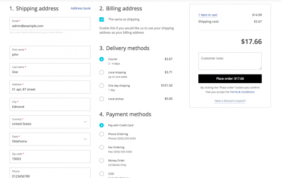This screenshot has height=178, width=281.
Task: Choose Phone Ordering payment method
Action: coord(101,134)
